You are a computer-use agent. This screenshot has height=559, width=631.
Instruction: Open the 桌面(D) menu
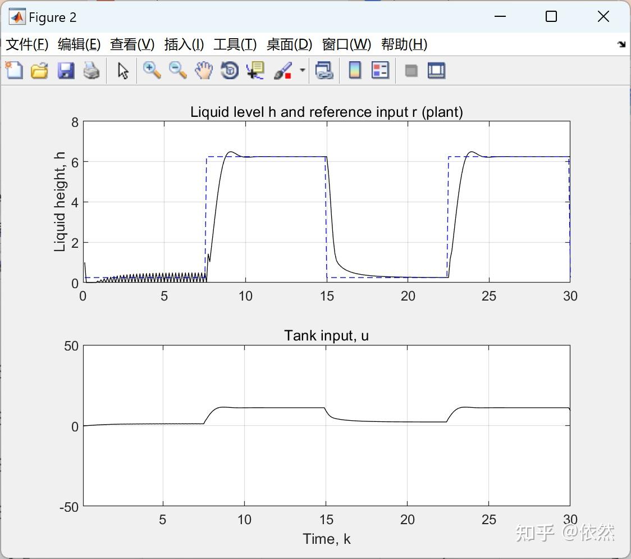pyautogui.click(x=289, y=44)
